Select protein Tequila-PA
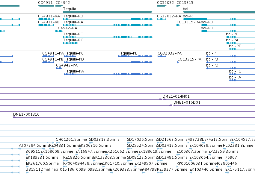Image resolution: width=255 pixels, height=174 pixels. pyautogui.click(x=108, y=74)
